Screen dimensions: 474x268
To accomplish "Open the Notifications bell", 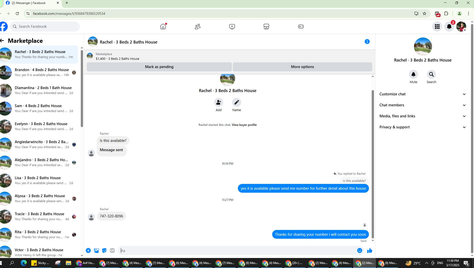I will (449, 27).
